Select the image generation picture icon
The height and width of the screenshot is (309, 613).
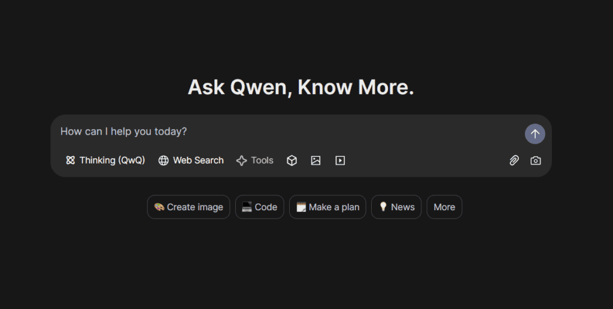click(315, 160)
